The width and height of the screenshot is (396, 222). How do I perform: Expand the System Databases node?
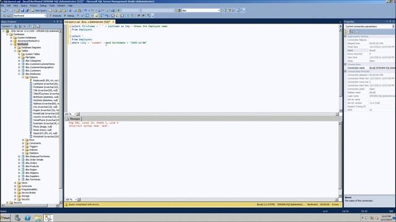pos(11,38)
